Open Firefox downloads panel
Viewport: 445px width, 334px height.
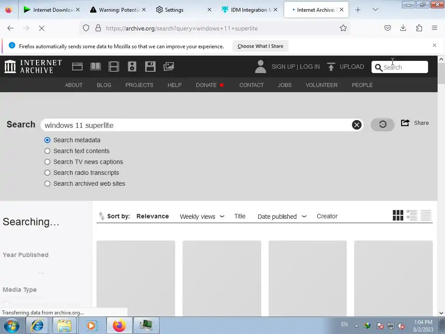tap(403, 28)
